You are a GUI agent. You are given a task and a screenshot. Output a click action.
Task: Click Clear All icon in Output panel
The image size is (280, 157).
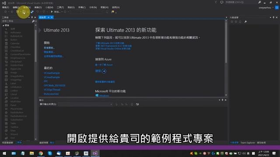click(132, 104)
